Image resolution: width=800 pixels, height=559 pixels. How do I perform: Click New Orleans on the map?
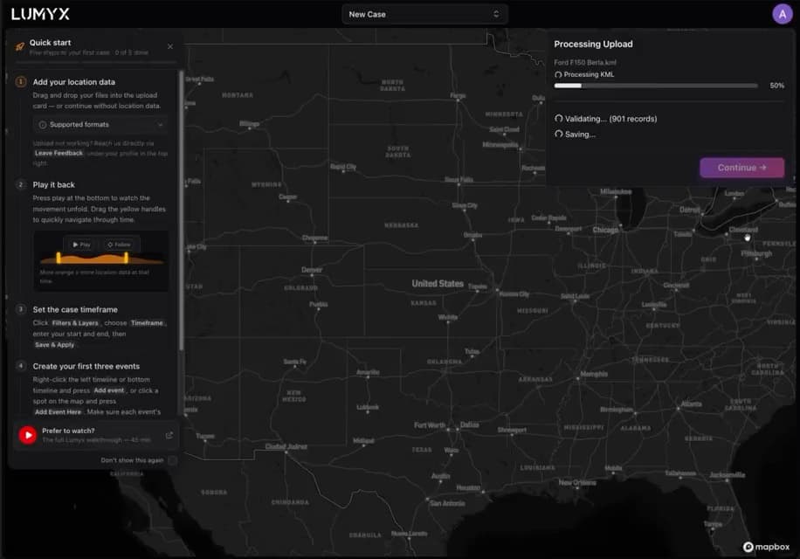tap(577, 482)
